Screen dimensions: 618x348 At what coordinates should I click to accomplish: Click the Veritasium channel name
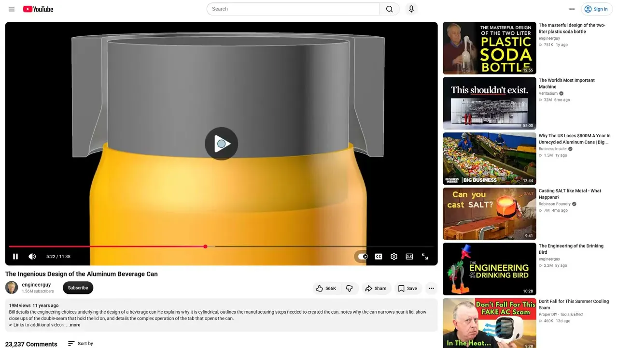pos(548,94)
